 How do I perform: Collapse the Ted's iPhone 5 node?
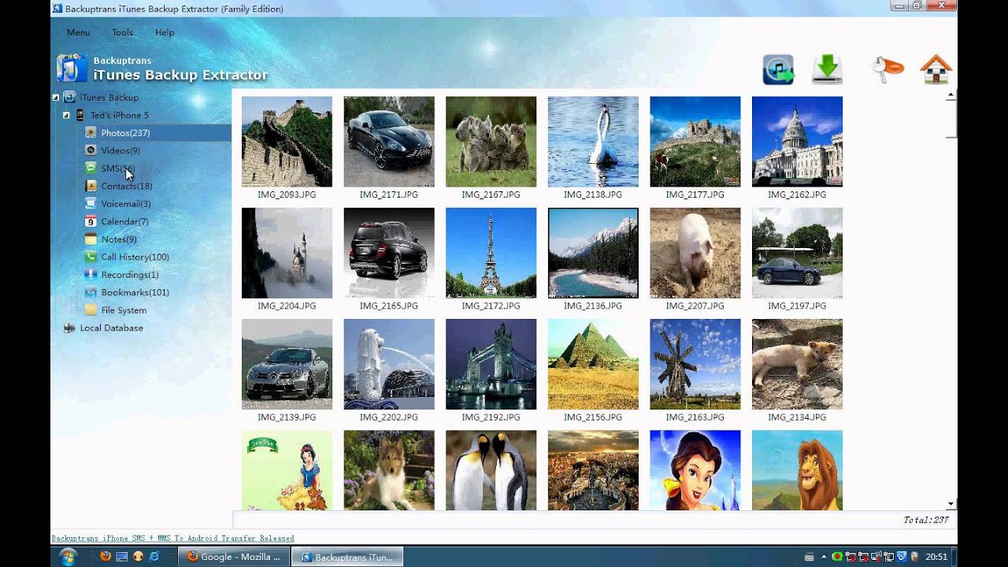(x=66, y=115)
